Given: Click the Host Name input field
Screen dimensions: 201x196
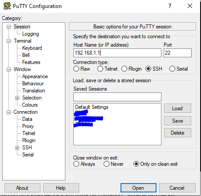Looking at the screenshot, I should pos(117,53).
